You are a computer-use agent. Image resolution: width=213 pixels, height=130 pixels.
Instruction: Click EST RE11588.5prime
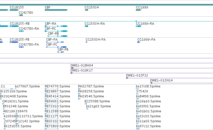[57, 111]
